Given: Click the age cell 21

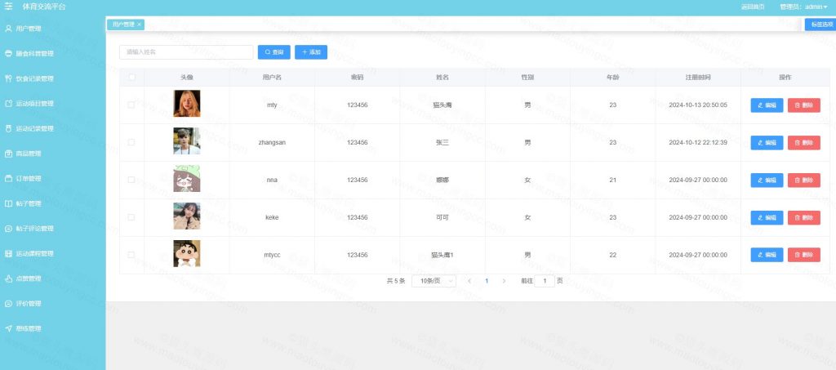Looking at the screenshot, I should [x=612, y=181].
